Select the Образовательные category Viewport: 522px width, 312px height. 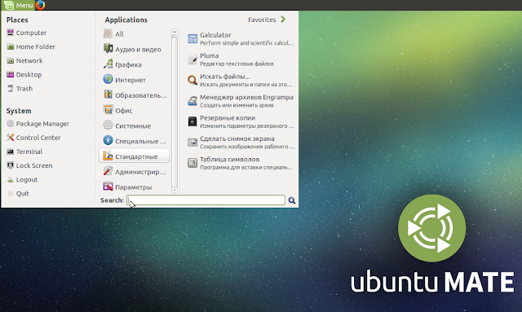[x=134, y=95]
